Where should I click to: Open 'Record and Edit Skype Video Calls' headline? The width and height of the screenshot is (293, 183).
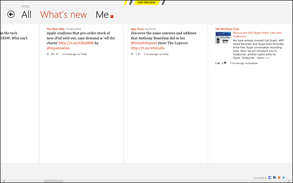pyautogui.click(x=257, y=35)
